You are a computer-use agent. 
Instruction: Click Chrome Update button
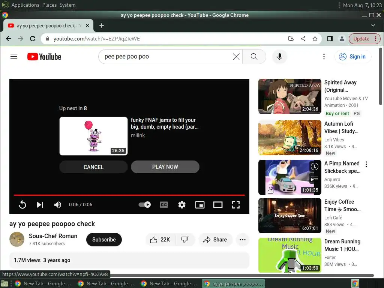click(x=361, y=39)
